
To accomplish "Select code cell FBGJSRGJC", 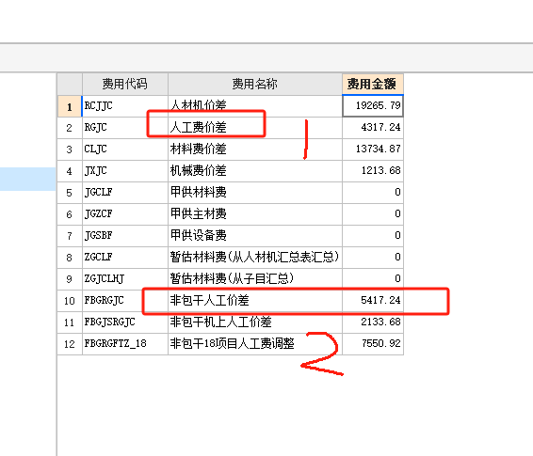I will pyautogui.click(x=124, y=322).
